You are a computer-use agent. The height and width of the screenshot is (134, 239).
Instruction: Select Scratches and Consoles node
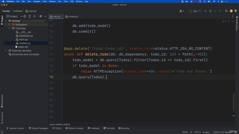[x=24, y=54]
